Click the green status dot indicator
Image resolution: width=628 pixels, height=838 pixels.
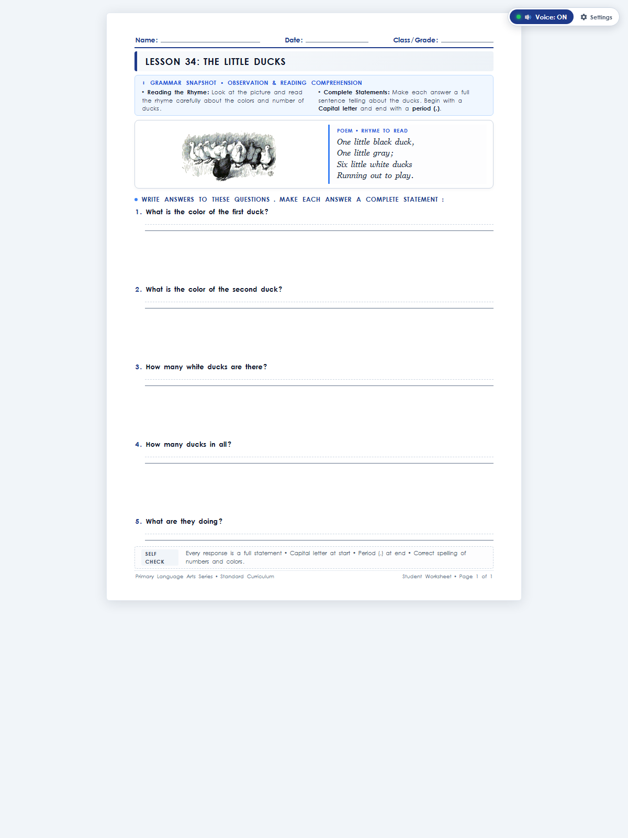[x=519, y=17]
